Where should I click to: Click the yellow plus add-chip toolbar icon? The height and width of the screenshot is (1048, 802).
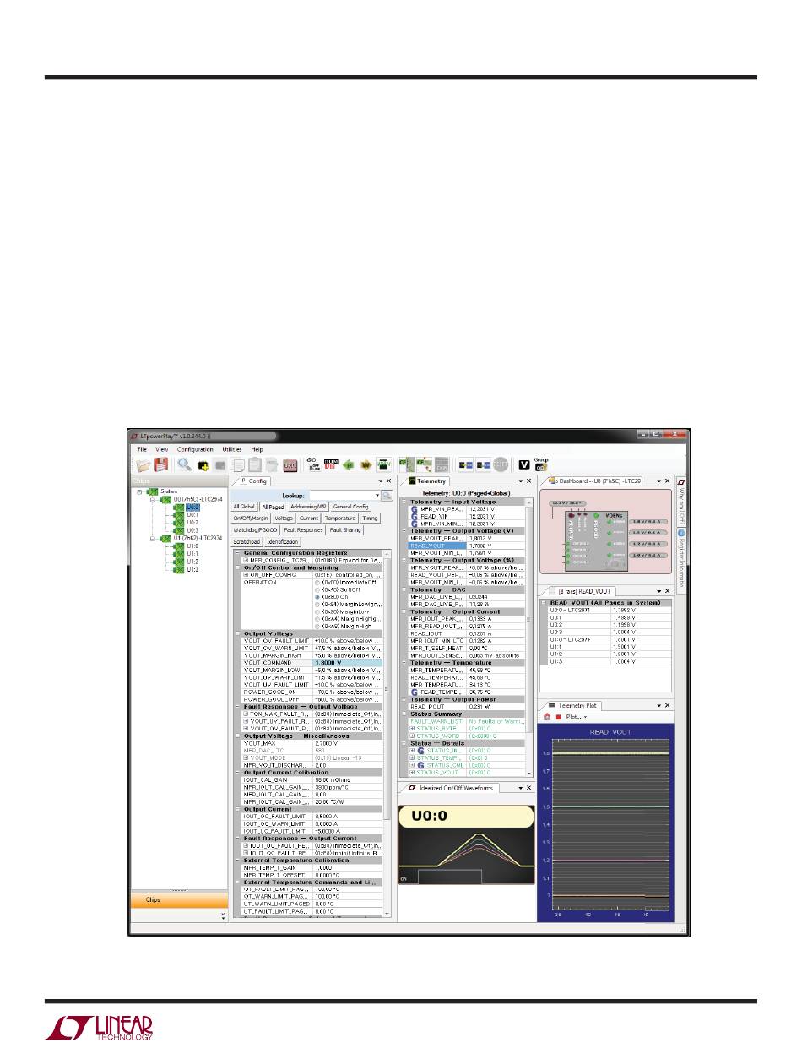tap(203, 464)
